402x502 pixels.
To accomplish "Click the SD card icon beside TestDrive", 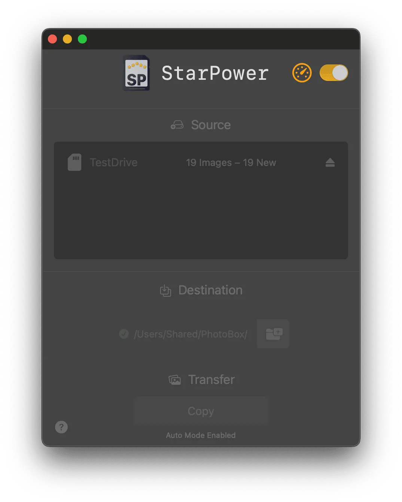I will 74,162.
